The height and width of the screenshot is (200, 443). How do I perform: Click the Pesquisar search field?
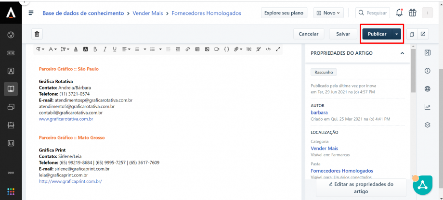(x=373, y=13)
